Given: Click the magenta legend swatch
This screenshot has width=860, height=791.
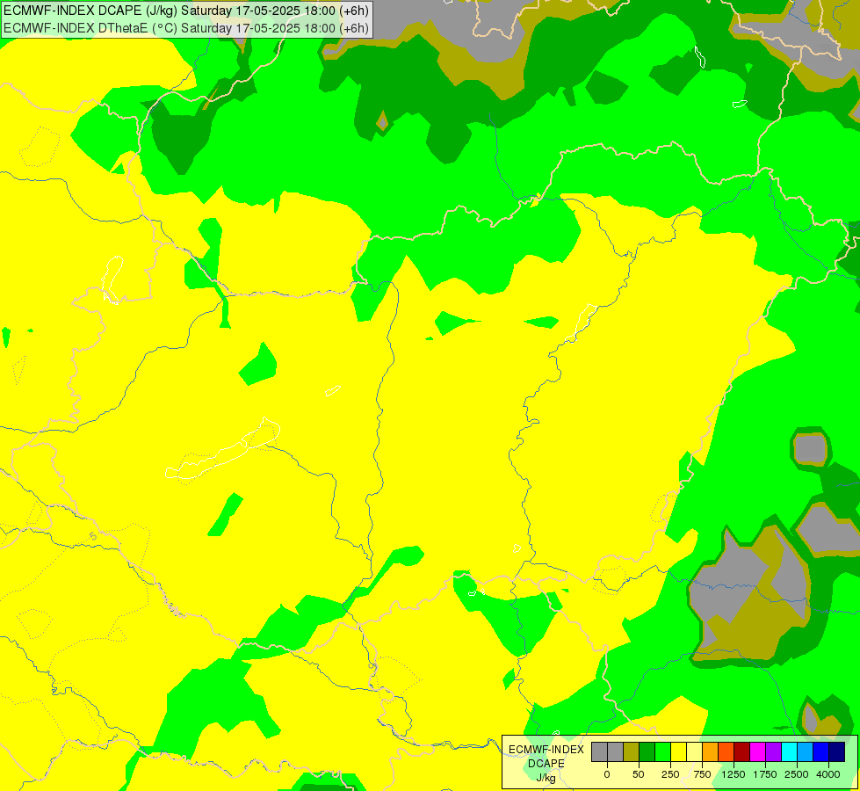Looking at the screenshot, I should pos(757,752).
